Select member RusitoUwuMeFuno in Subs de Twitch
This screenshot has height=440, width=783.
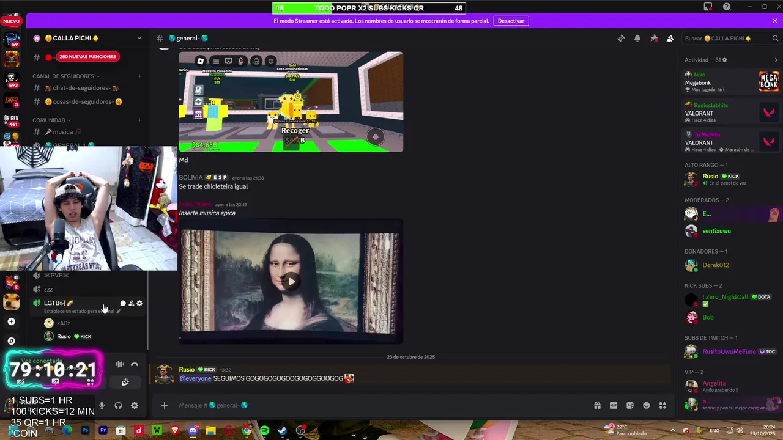coord(732,351)
